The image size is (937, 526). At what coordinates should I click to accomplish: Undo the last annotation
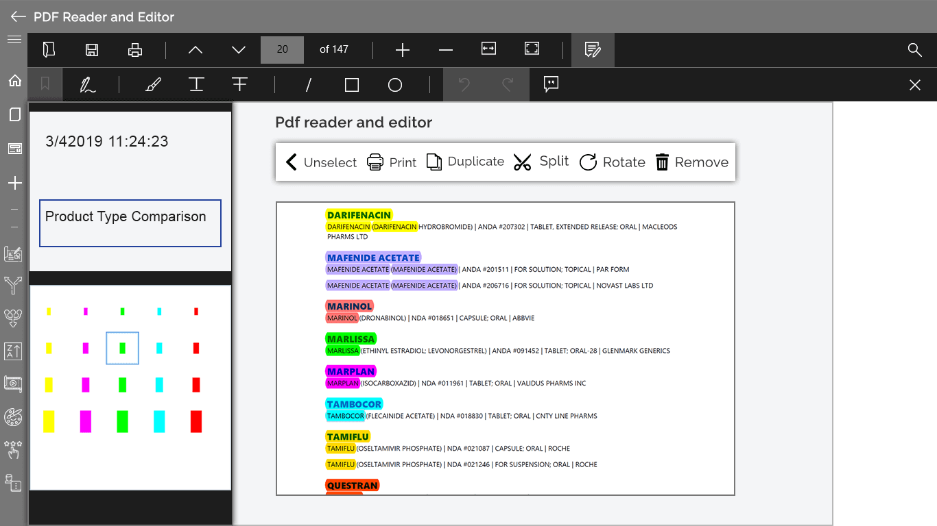tap(464, 84)
